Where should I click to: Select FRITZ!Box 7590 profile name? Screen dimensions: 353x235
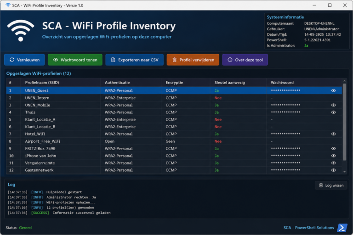point(40,148)
